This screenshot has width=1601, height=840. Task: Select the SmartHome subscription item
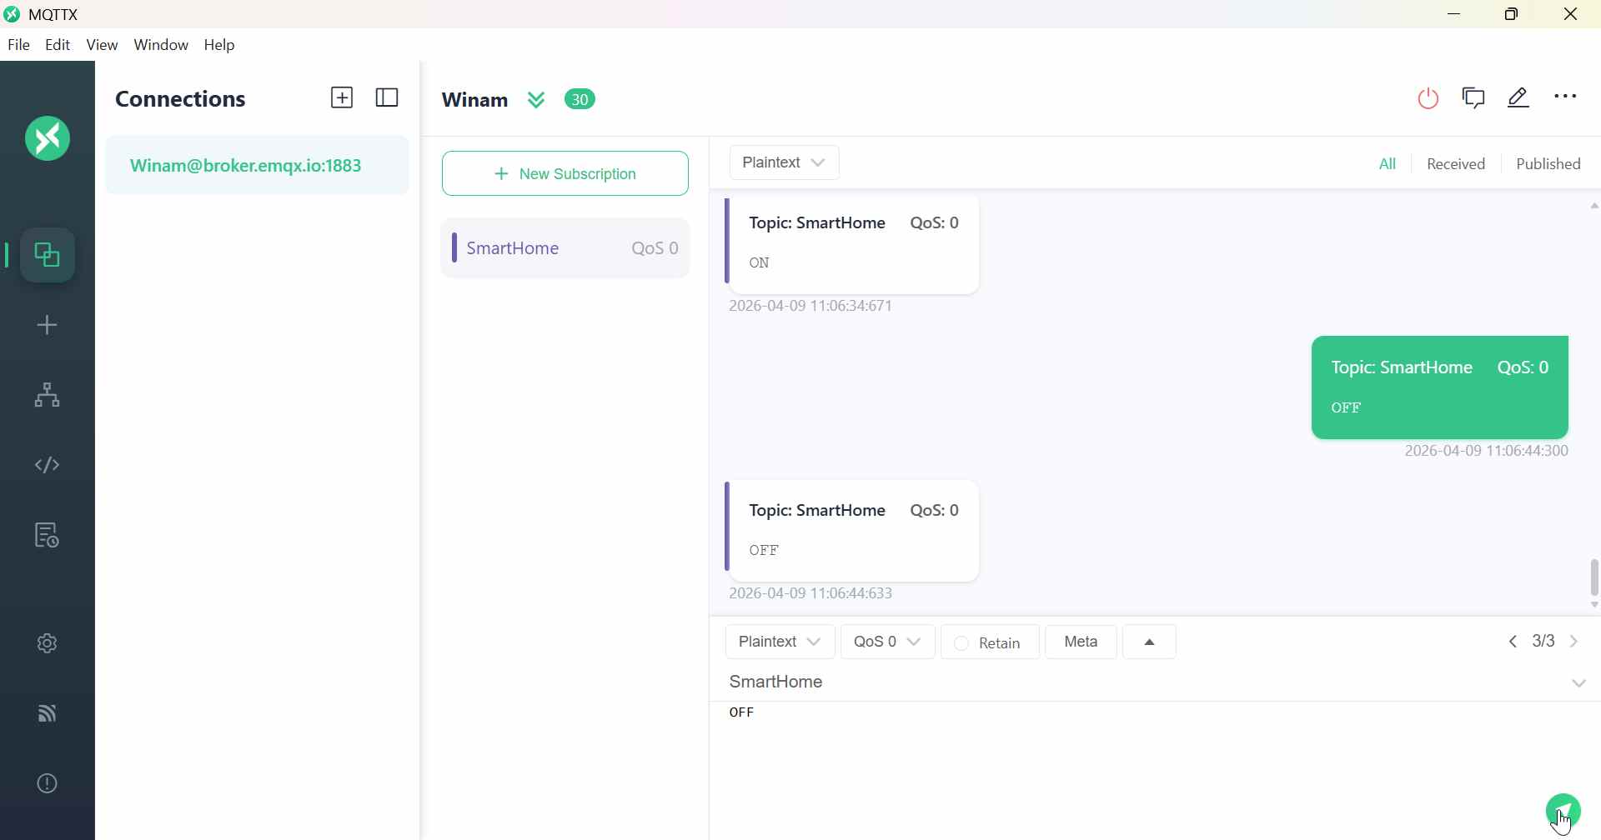(566, 248)
